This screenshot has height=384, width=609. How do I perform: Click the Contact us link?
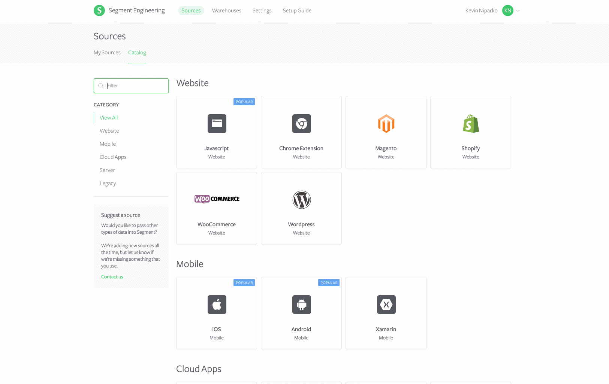[x=112, y=277]
